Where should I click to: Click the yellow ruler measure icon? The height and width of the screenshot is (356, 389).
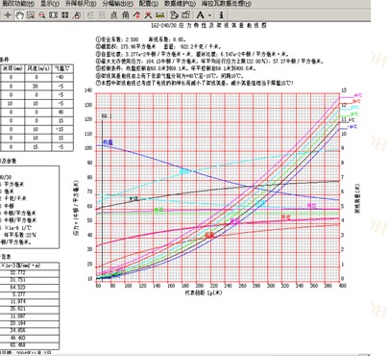[x=159, y=14]
